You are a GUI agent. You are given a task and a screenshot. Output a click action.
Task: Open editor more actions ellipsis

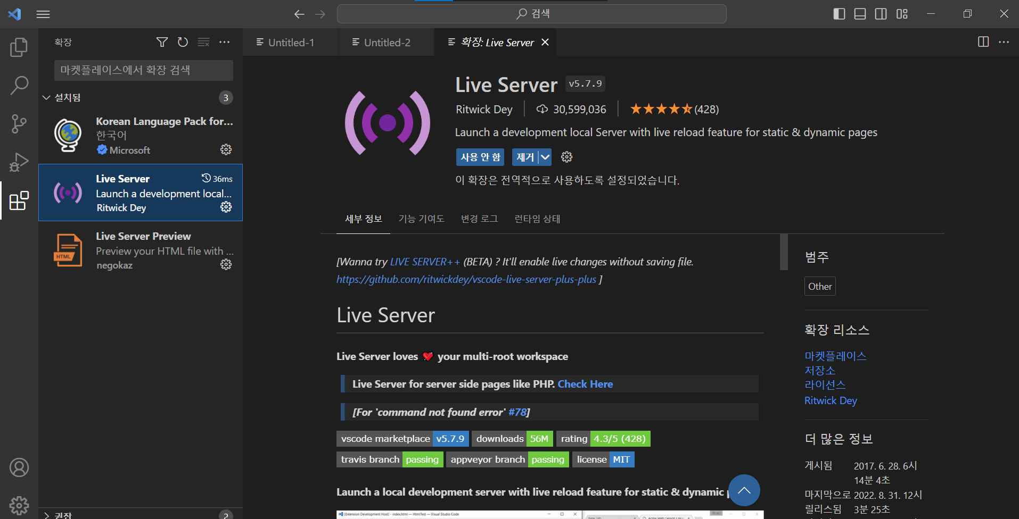pos(1004,42)
